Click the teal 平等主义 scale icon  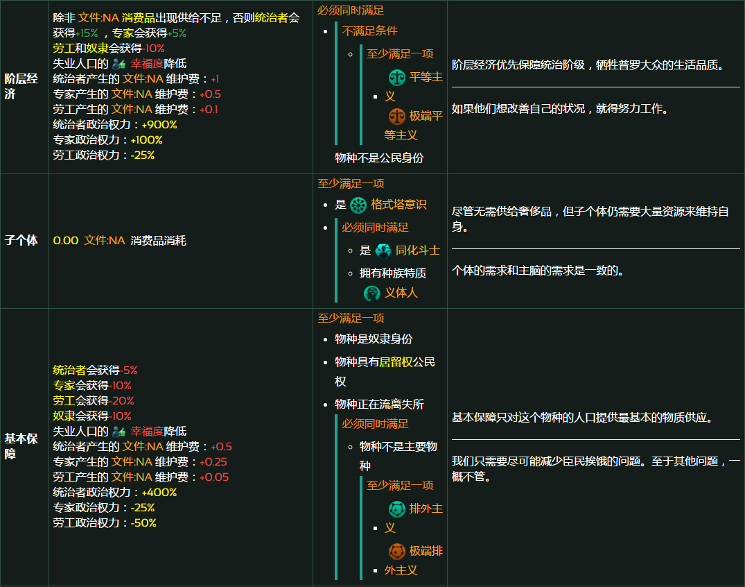pyautogui.click(x=397, y=77)
